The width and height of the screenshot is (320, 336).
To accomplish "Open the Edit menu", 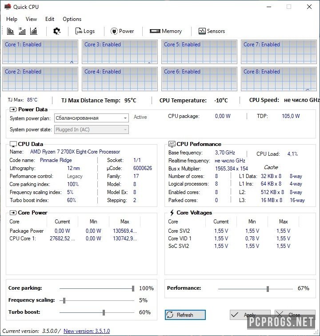I will click(x=50, y=19).
